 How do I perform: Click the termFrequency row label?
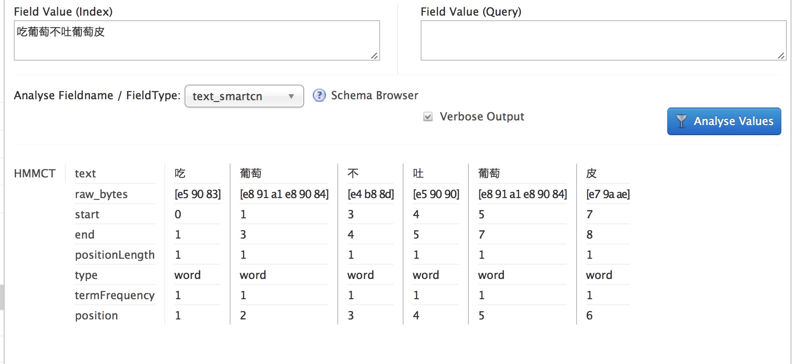pyautogui.click(x=115, y=295)
